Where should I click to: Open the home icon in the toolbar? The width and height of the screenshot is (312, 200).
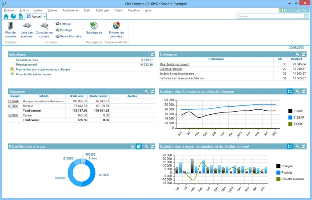pyautogui.click(x=6, y=16)
